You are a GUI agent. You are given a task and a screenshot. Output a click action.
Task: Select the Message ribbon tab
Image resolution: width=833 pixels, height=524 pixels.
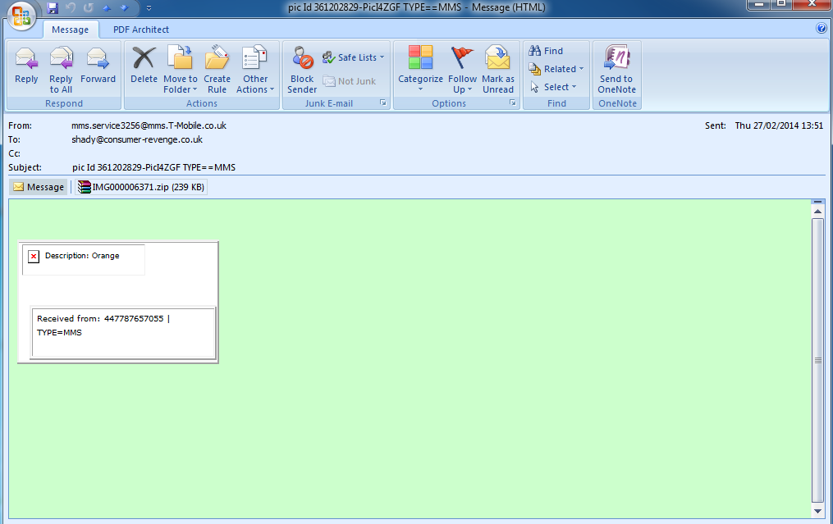click(71, 30)
